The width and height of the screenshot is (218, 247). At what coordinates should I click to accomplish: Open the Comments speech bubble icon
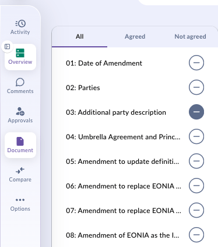pyautogui.click(x=20, y=82)
